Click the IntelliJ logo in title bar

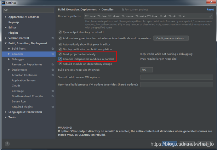point(3,3)
